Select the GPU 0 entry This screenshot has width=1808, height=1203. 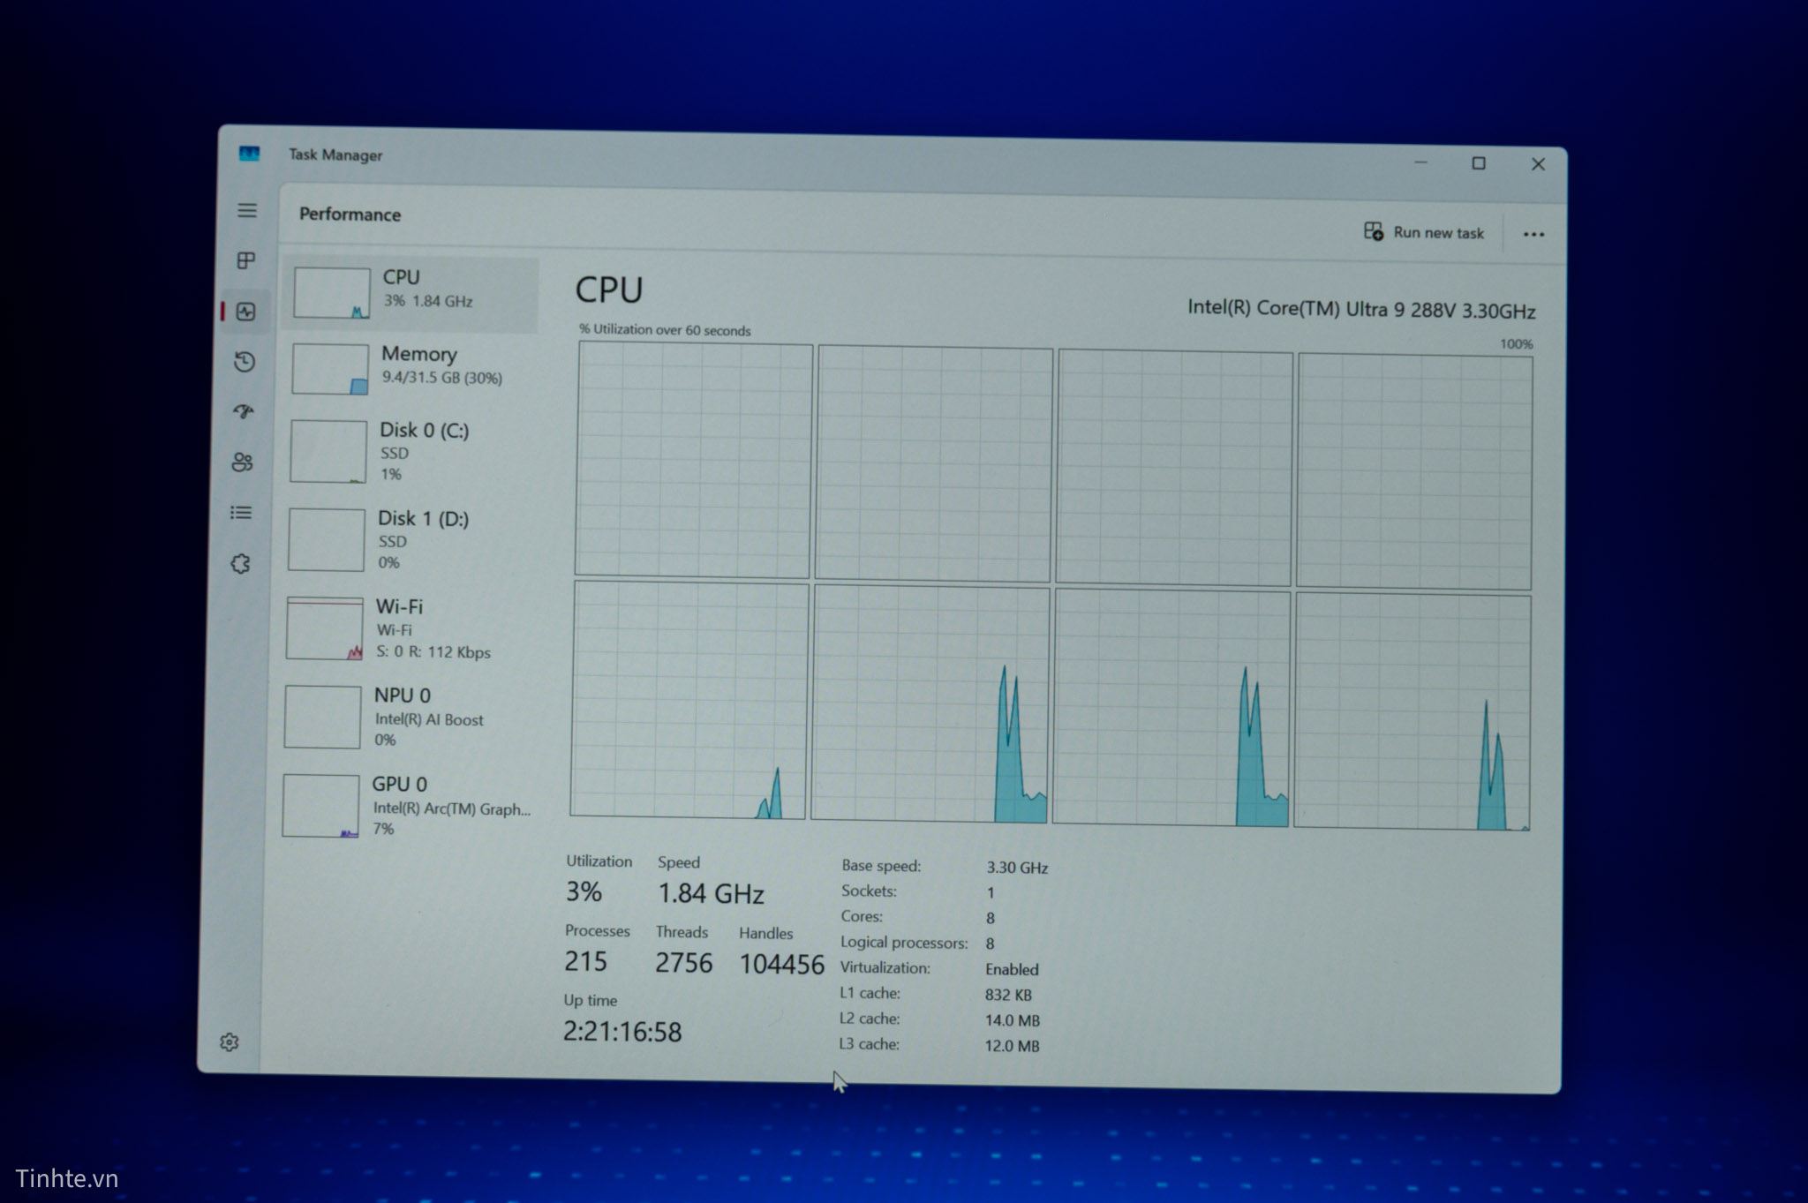pos(400,805)
